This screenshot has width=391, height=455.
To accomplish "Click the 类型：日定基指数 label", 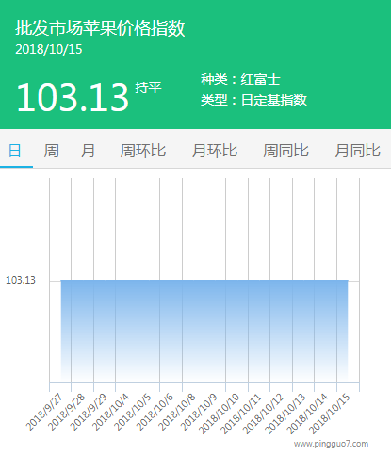I will [x=253, y=100].
